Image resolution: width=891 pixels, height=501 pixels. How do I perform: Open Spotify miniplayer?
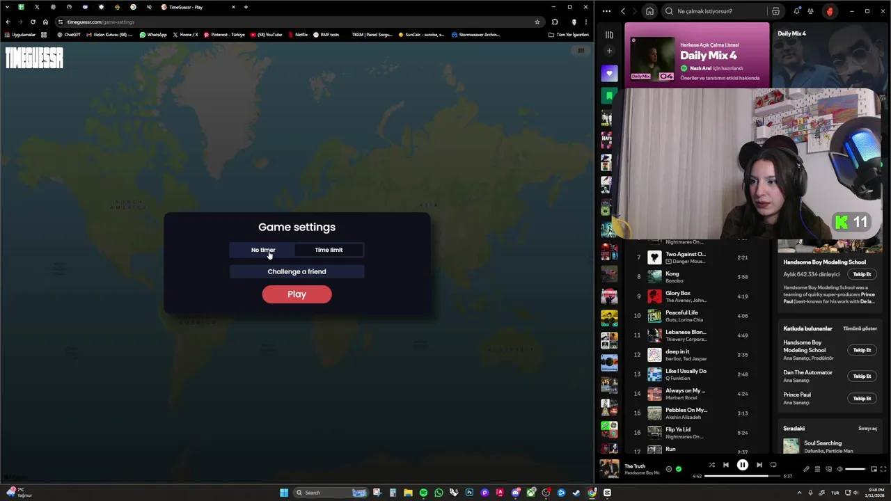[874, 469]
